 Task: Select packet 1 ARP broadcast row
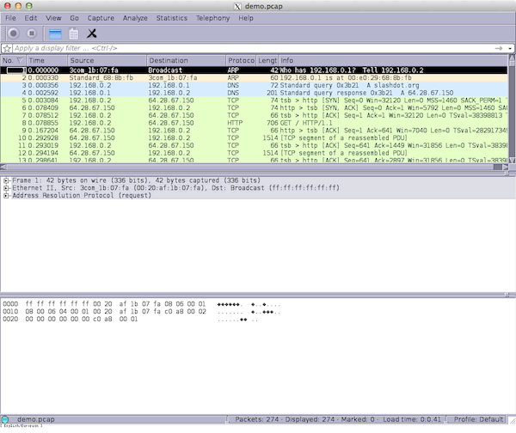tap(254, 70)
